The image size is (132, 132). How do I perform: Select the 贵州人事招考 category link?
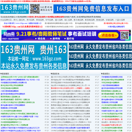19,20
